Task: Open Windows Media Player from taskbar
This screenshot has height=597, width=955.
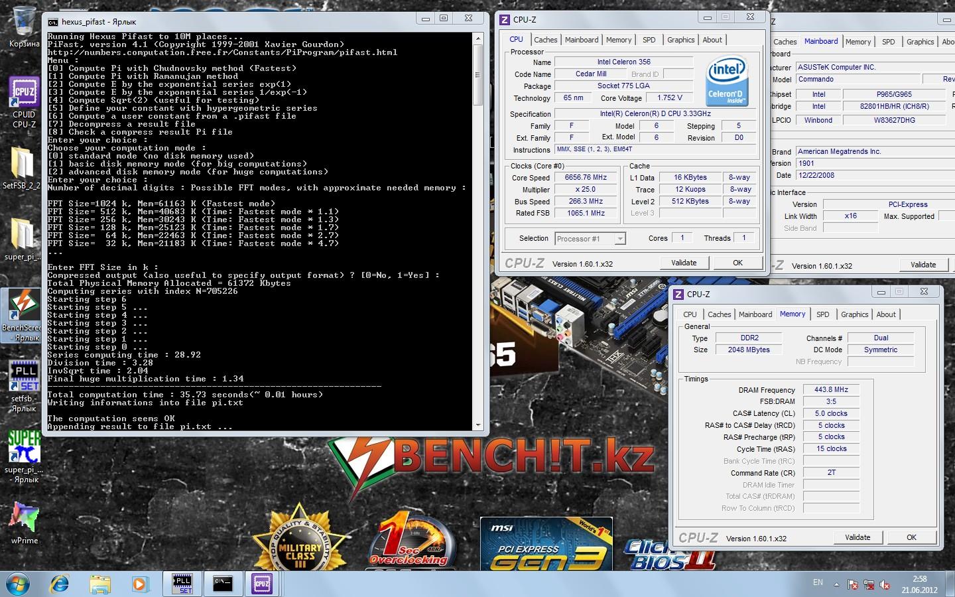Action: point(139,584)
